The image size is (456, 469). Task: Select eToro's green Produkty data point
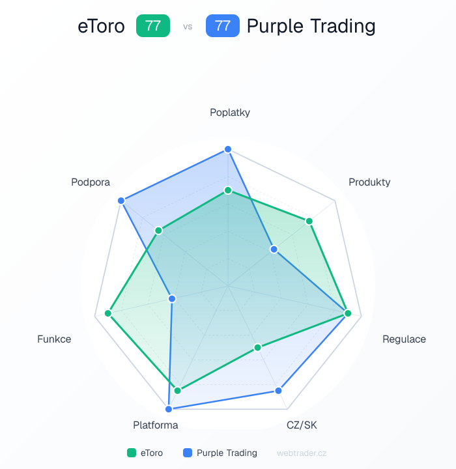point(309,221)
